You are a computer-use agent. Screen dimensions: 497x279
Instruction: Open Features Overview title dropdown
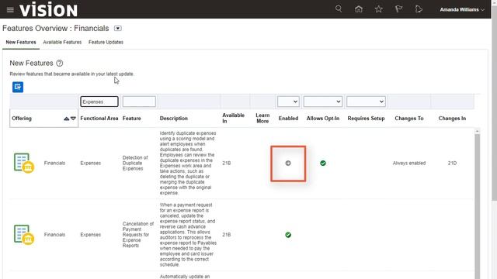[x=118, y=29]
